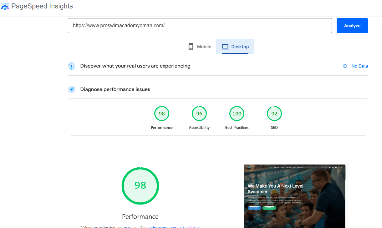Select the small Performance score gauge showing 98
This screenshot has width=382, height=228.
click(162, 114)
